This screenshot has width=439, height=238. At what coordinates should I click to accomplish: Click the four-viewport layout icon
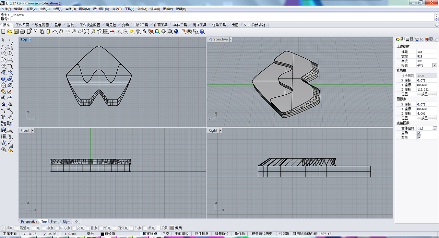coord(106,32)
